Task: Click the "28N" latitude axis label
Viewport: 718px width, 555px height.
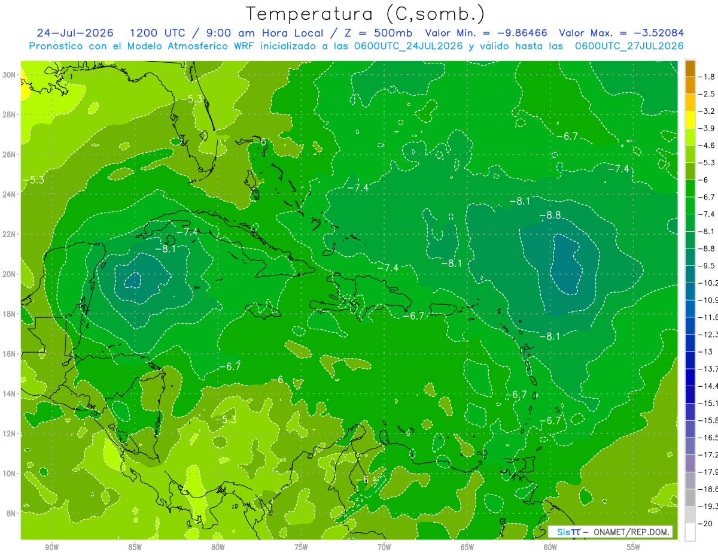Action: click(x=9, y=114)
